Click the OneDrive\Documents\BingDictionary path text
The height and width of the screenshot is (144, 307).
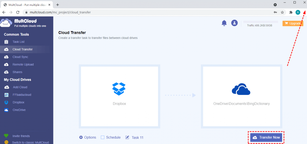[x=241, y=104]
